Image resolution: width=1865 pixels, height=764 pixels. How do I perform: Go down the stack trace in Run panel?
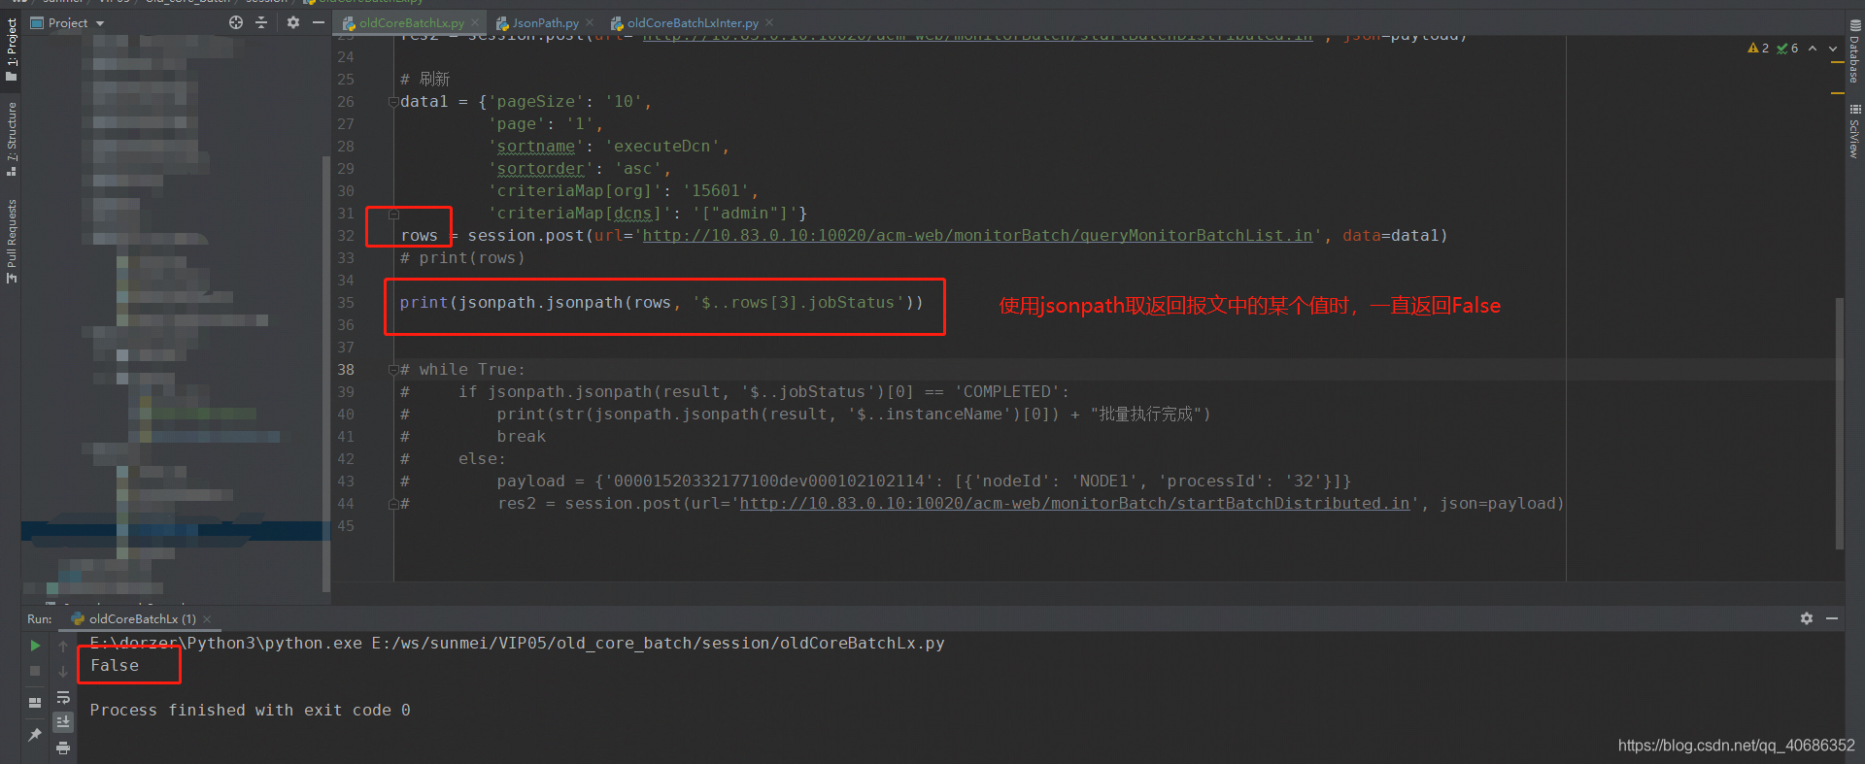click(63, 671)
